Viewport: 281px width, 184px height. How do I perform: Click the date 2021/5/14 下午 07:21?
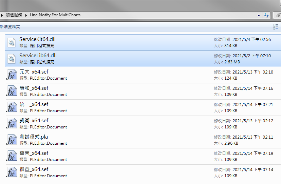253,105
